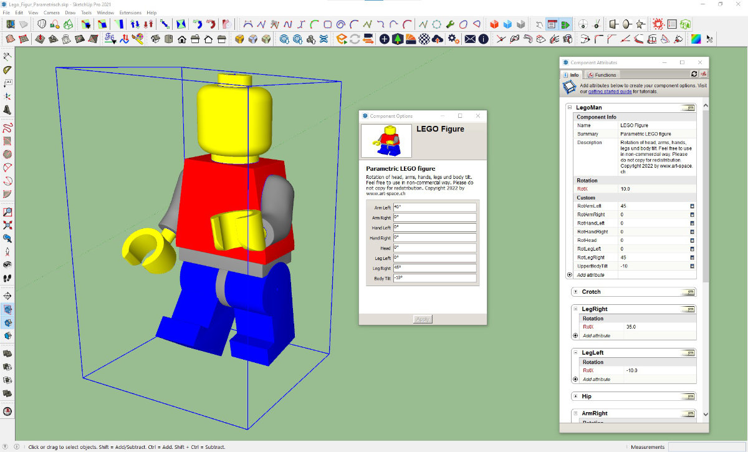This screenshot has width=748, height=452.
Task: Click the Measurements input box
Action: [x=708, y=447]
